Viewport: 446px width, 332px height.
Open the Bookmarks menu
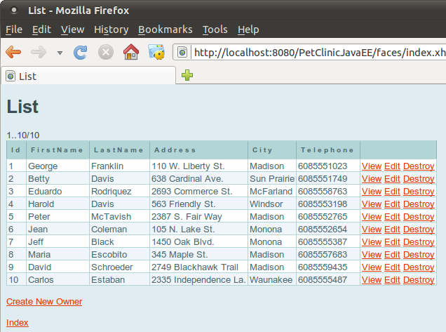[x=165, y=29]
